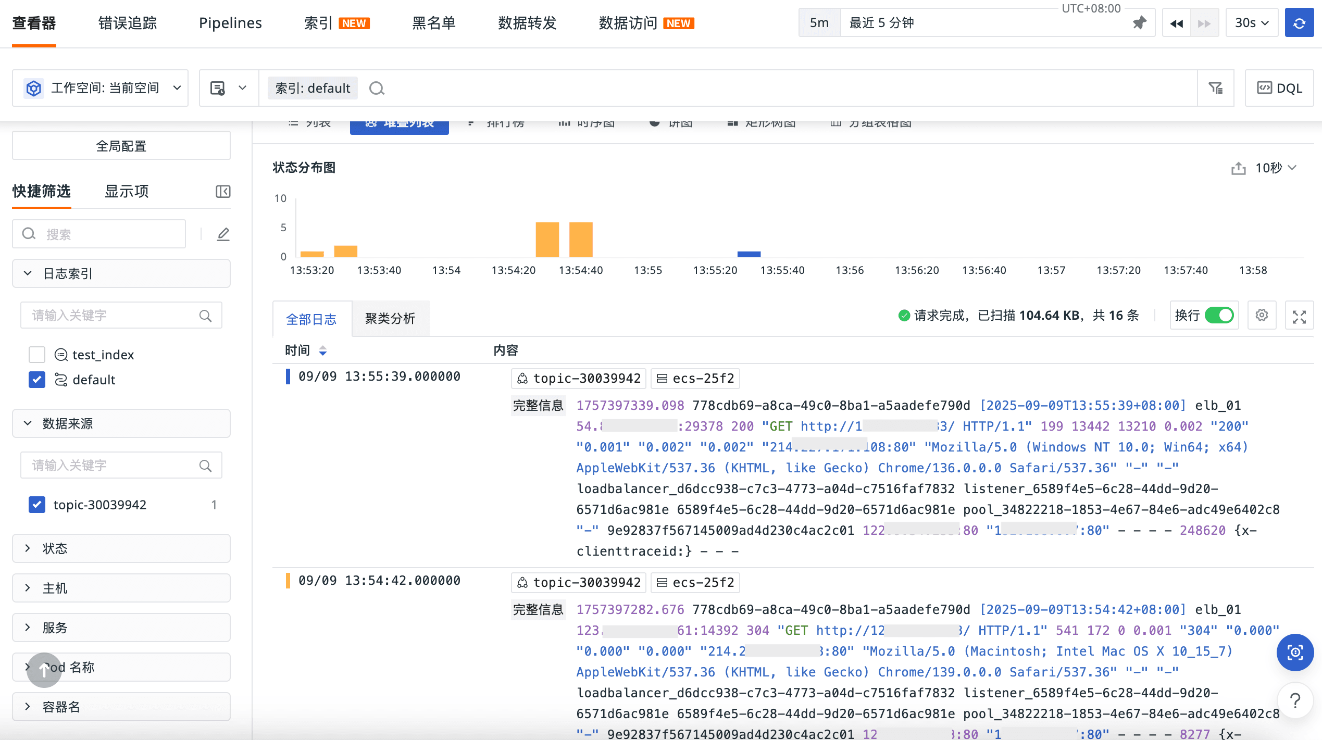Open log table settings gear icon
The width and height of the screenshot is (1322, 740).
(1262, 315)
